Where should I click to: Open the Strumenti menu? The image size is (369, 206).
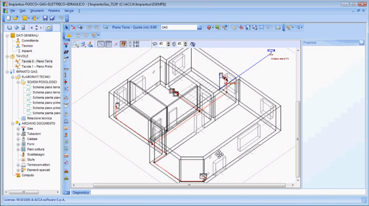pyautogui.click(x=37, y=11)
